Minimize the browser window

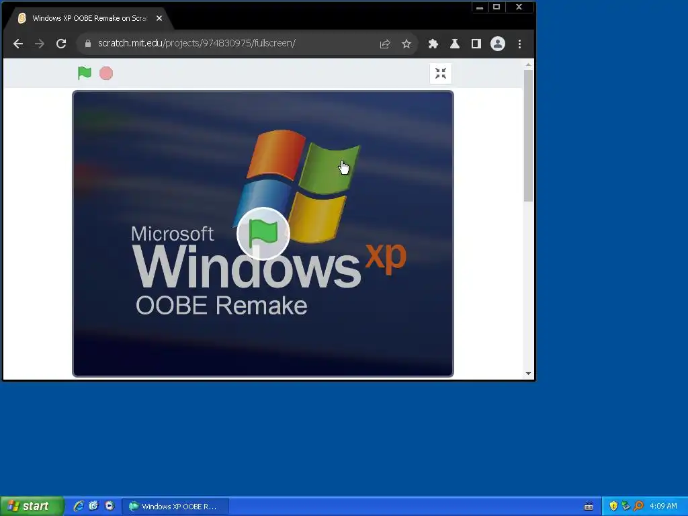(x=480, y=7)
